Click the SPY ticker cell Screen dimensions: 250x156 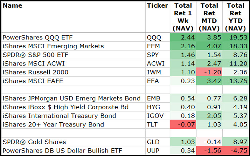pyautogui.click(x=152, y=55)
